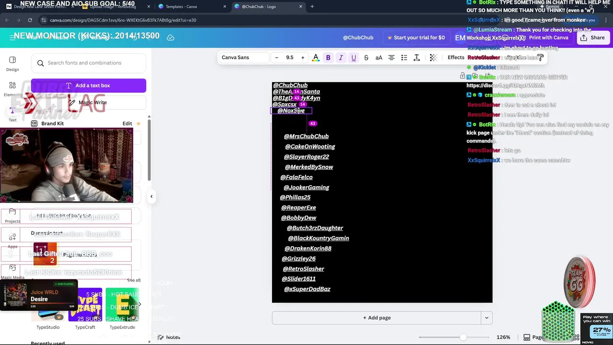This screenshot has width=613, height=345.
Task: Go back in browser history
Action: click(x=7, y=20)
